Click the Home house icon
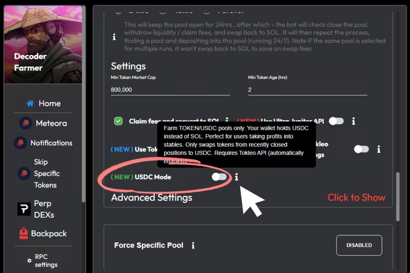Image resolution: width=410 pixels, height=273 pixels. (30, 103)
